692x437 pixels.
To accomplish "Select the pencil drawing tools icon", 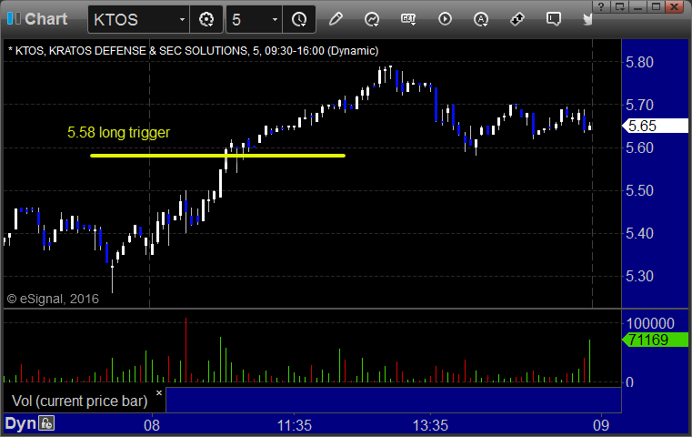I will 336,19.
